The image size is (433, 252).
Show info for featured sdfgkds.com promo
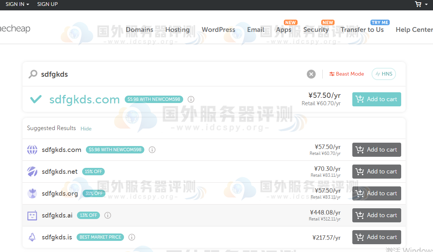[191, 99]
